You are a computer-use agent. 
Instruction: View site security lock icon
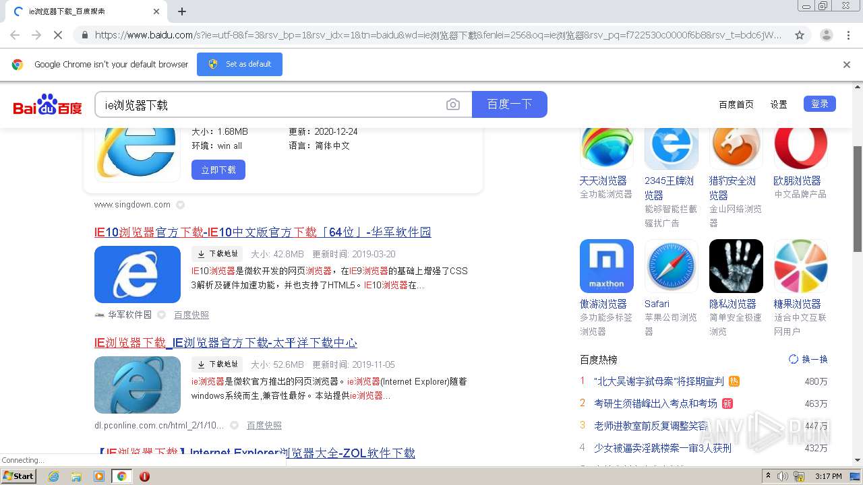tap(84, 35)
